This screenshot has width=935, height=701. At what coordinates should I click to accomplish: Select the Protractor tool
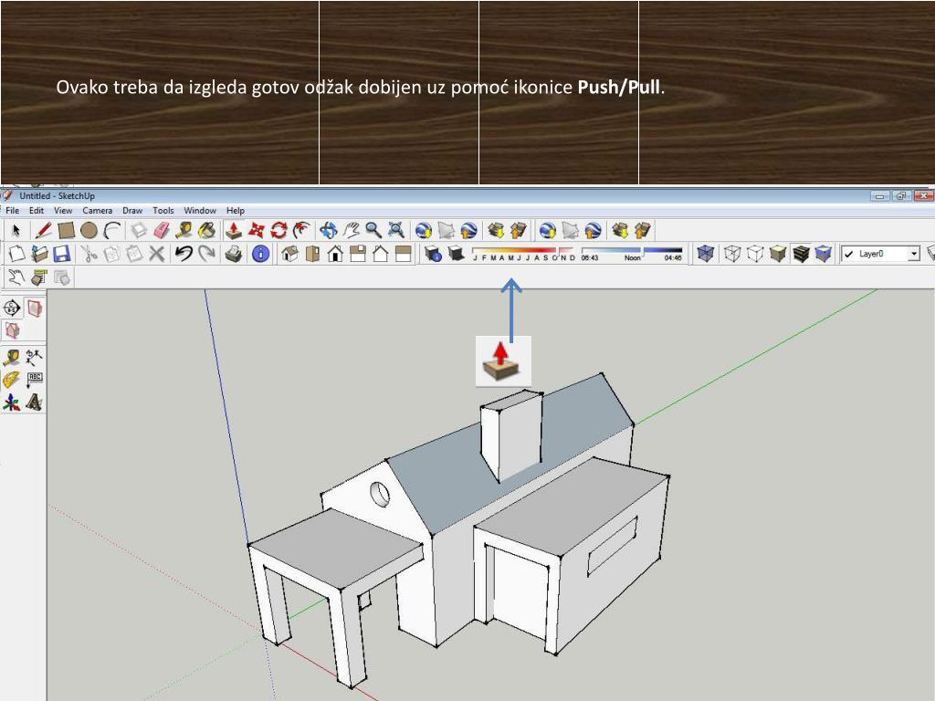[11, 380]
